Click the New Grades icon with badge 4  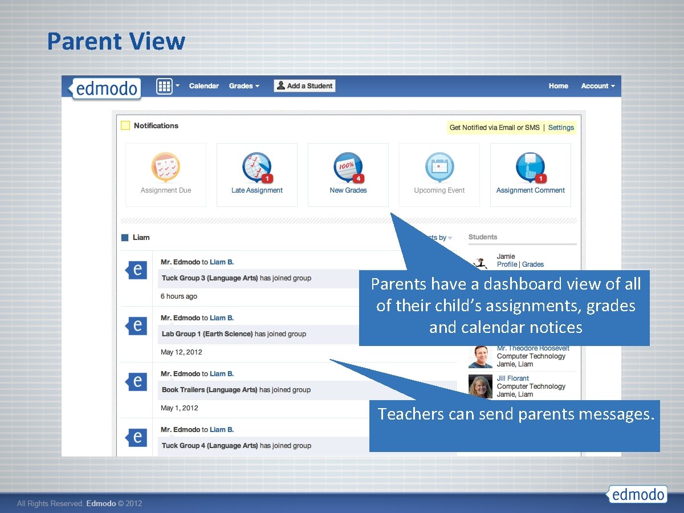(348, 167)
